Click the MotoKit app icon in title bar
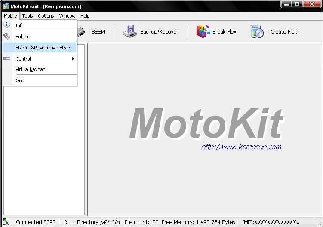Viewport: 323px width, 227px height. [6, 6]
